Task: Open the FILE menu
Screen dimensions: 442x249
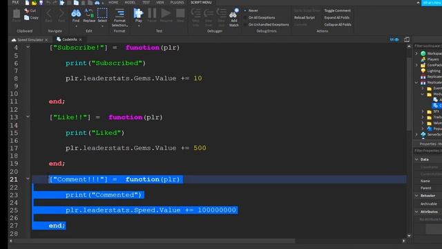Action: point(15,2)
